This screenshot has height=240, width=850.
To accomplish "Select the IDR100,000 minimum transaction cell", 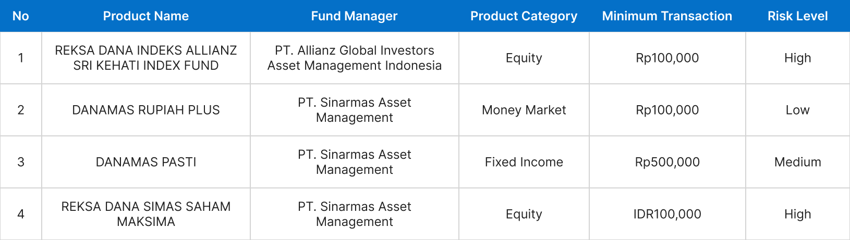I will tap(667, 214).
